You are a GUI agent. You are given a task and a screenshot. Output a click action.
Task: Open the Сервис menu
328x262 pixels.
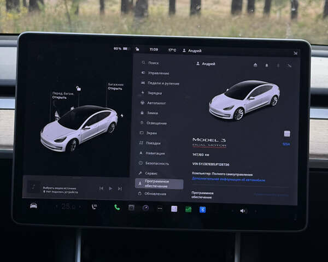coord(148,173)
